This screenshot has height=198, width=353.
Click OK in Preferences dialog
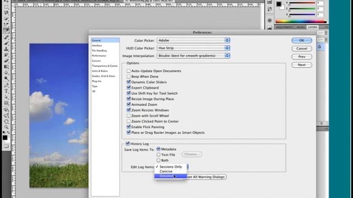tap(302, 40)
